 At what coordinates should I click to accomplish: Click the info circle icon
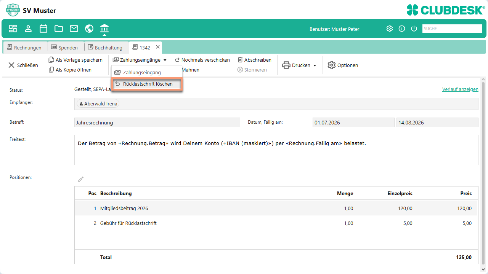(x=402, y=29)
